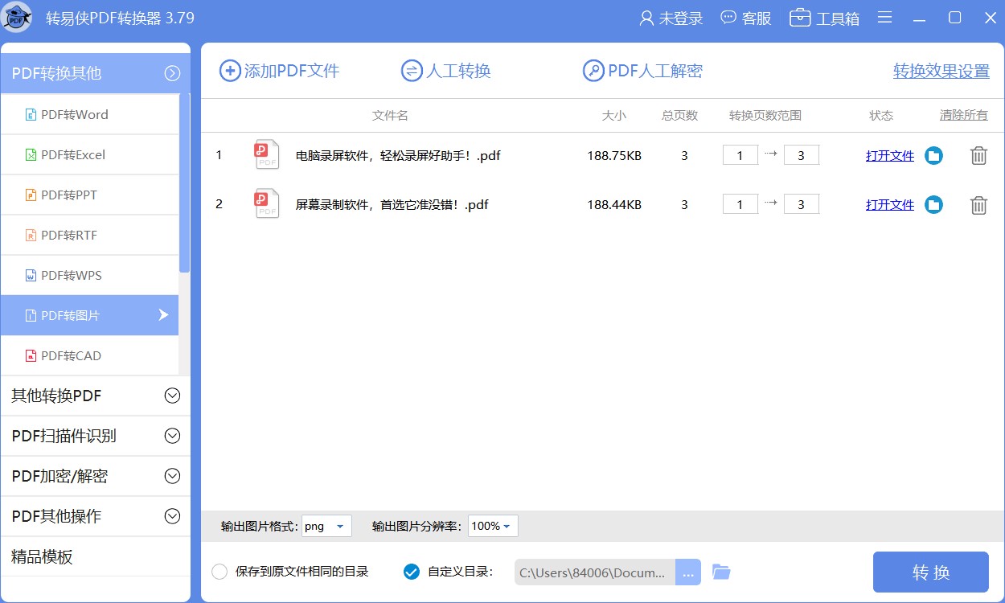Delete the 屏幕录制软件 file with its trash icon
This screenshot has width=1005, height=603.
[x=978, y=205]
